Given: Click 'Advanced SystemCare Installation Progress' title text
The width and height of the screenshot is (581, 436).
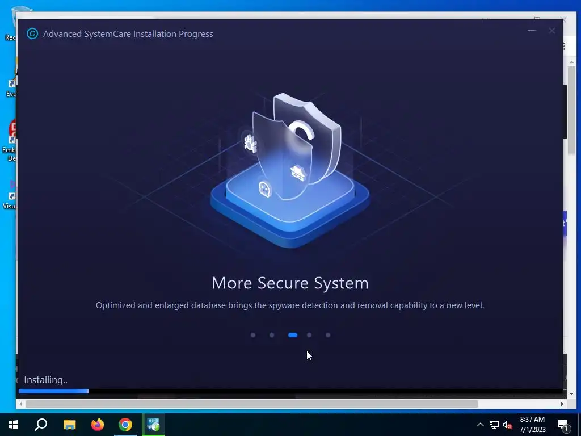Looking at the screenshot, I should coord(128,33).
